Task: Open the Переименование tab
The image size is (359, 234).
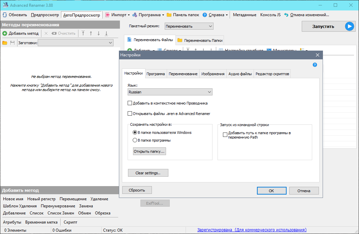Action: [x=183, y=74]
